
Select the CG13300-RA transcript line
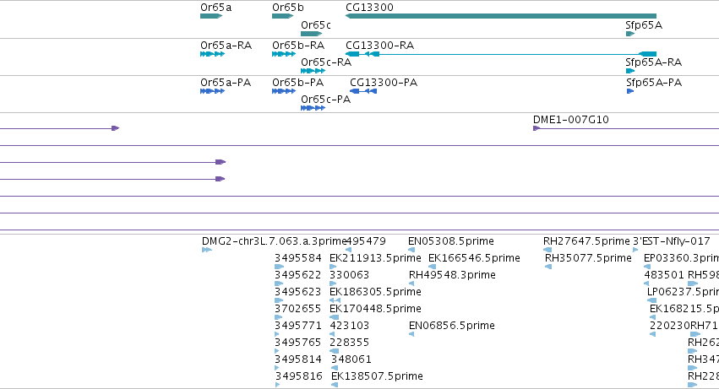click(501, 54)
